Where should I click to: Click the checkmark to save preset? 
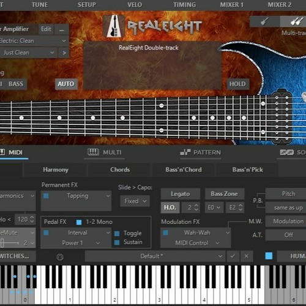(233, 256)
